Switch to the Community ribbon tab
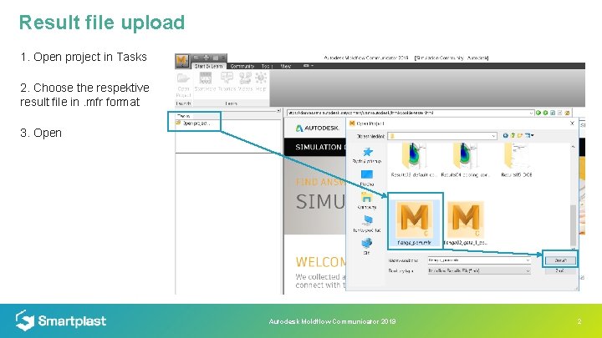Viewport: 602px width, 338px height. point(242,66)
